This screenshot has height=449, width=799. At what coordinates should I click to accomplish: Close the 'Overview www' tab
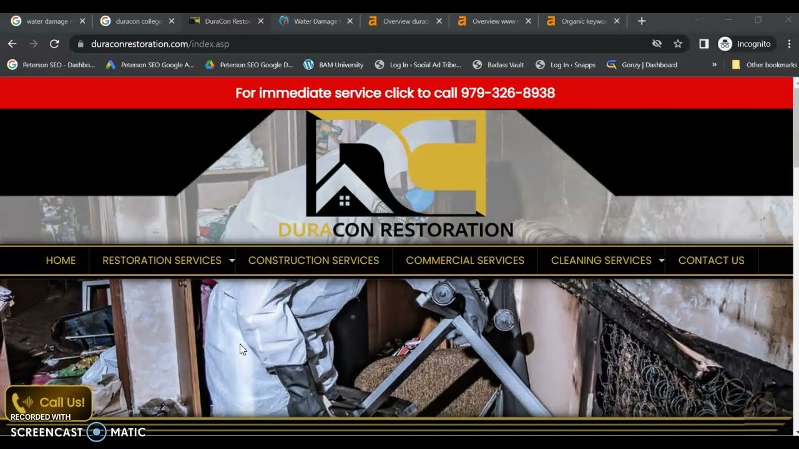click(528, 21)
